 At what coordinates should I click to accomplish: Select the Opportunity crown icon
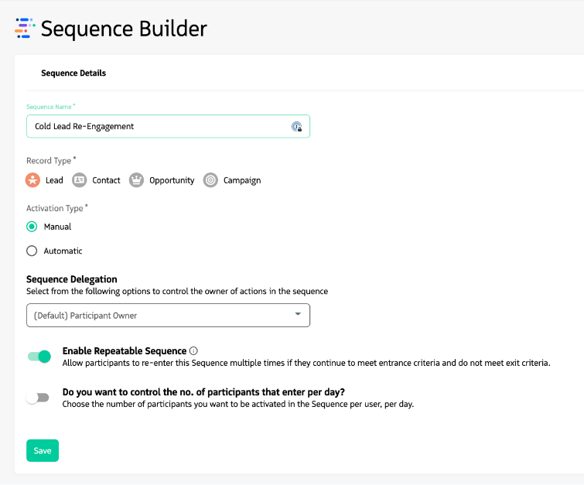136,180
